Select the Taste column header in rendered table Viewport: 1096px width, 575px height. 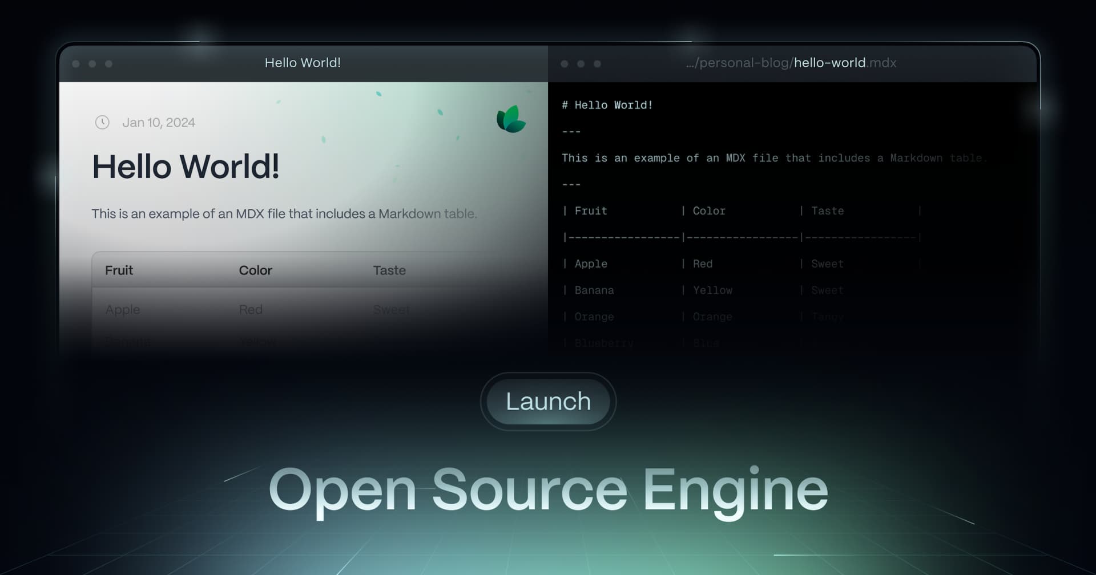[x=389, y=270]
